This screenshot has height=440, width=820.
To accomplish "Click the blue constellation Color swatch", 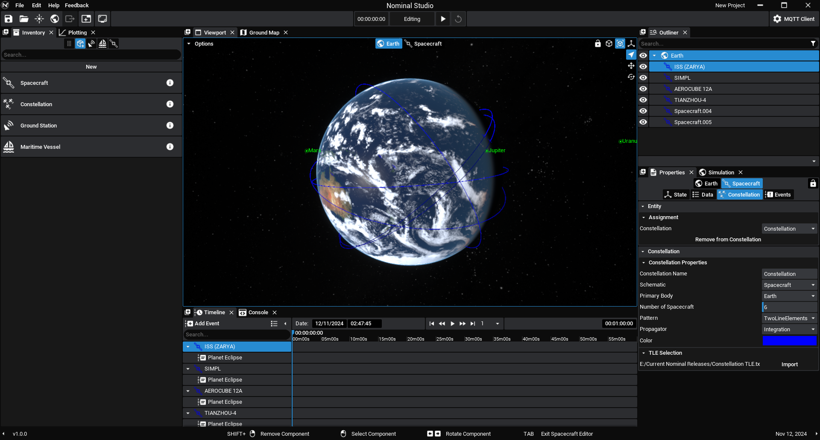I will coord(789,340).
